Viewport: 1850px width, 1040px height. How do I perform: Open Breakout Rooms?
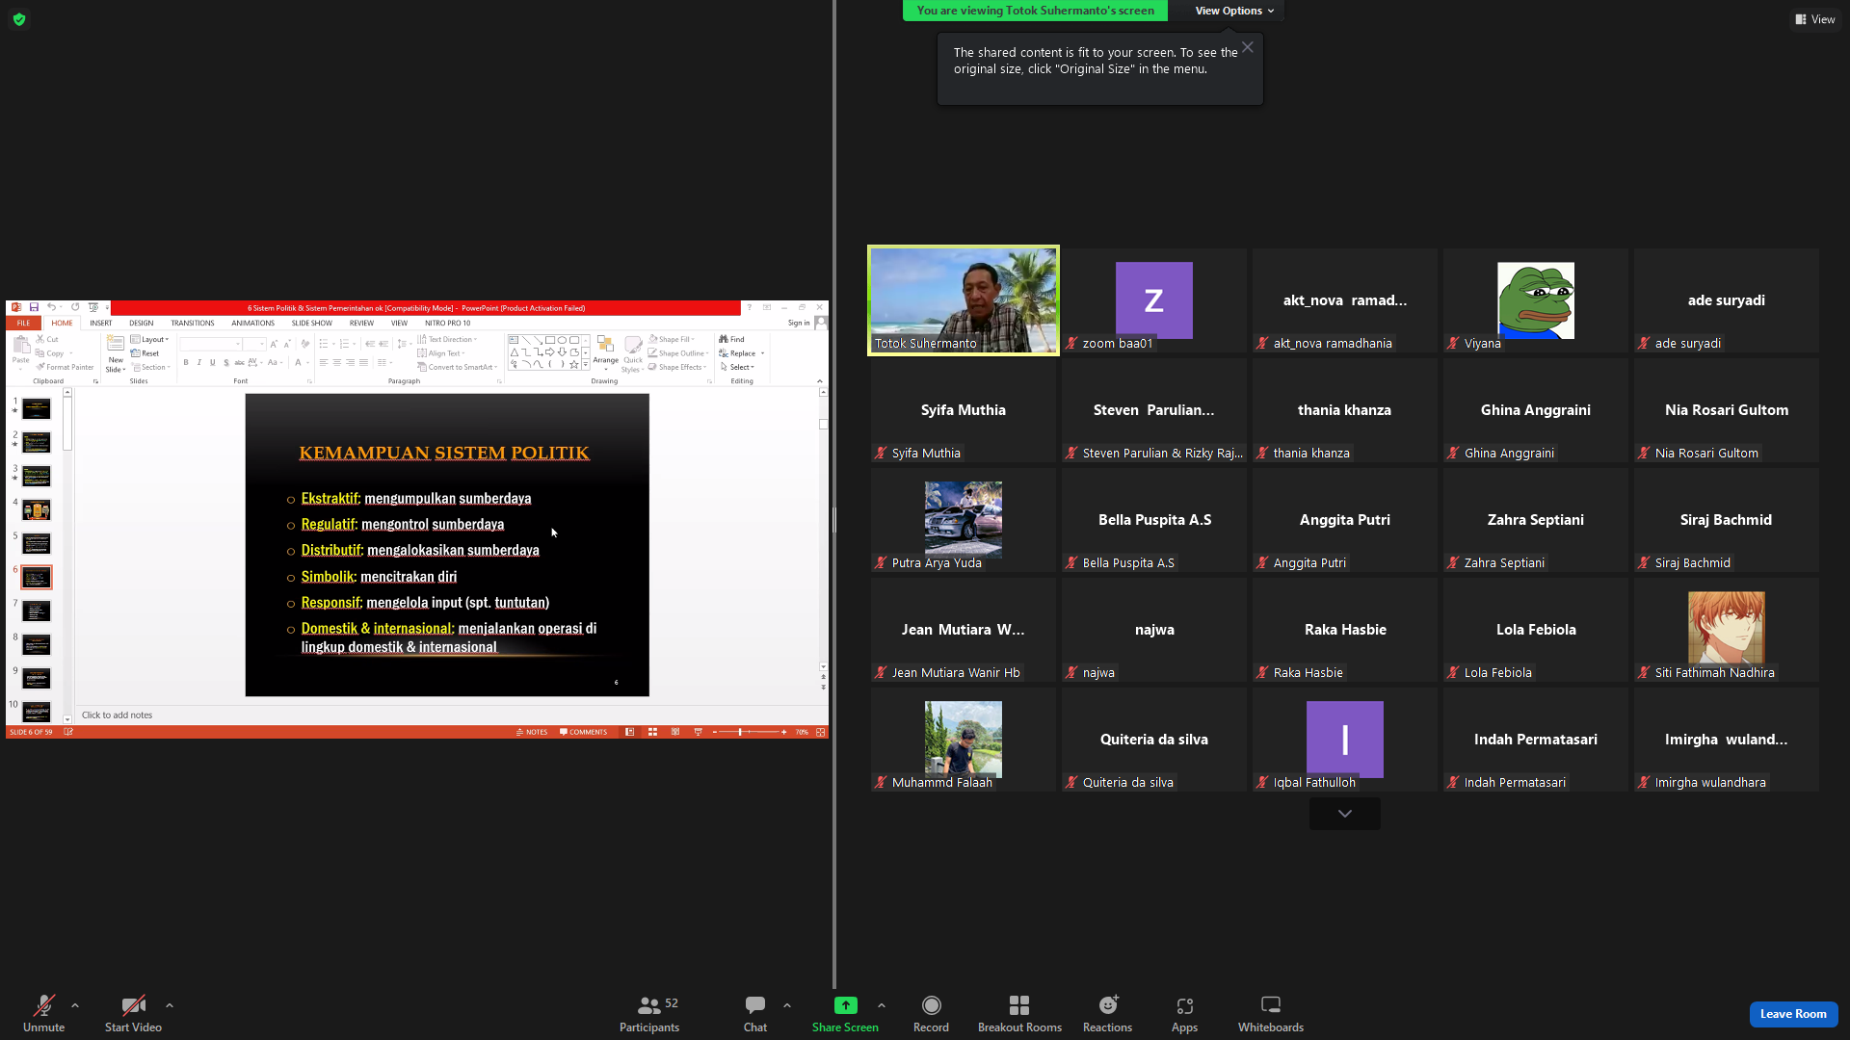tap(1019, 1013)
